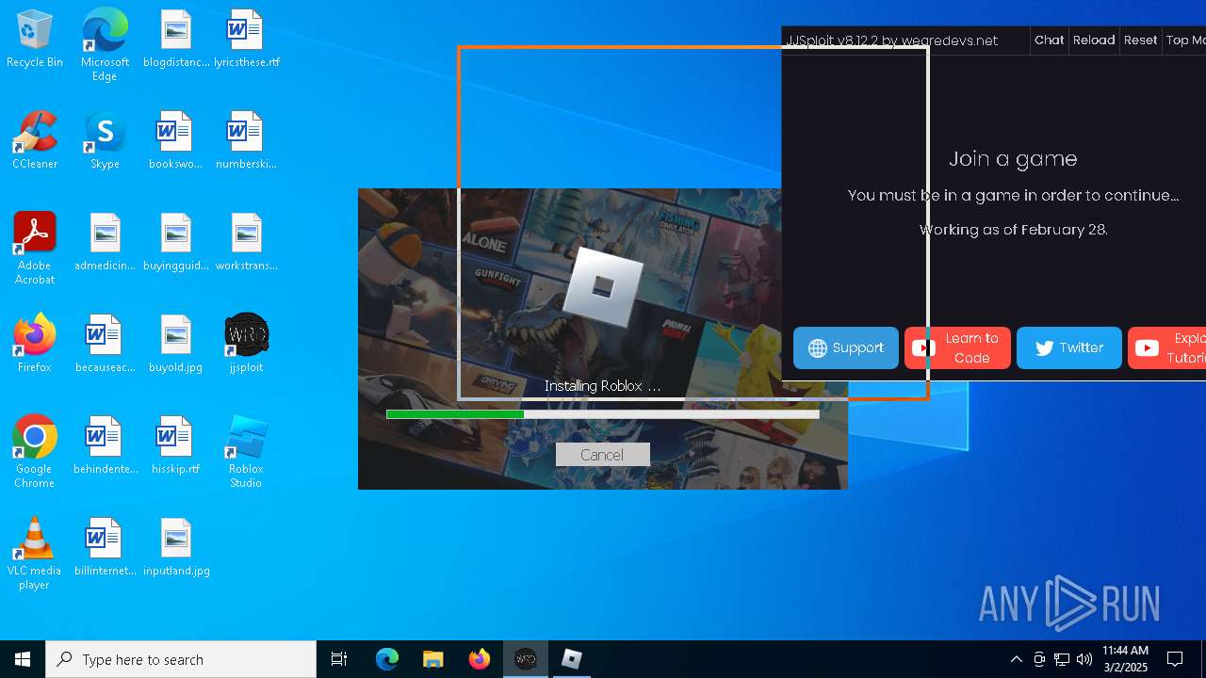Viewport: 1206px width, 678px height.
Task: Open the Windows Start menu
Action: point(23,659)
